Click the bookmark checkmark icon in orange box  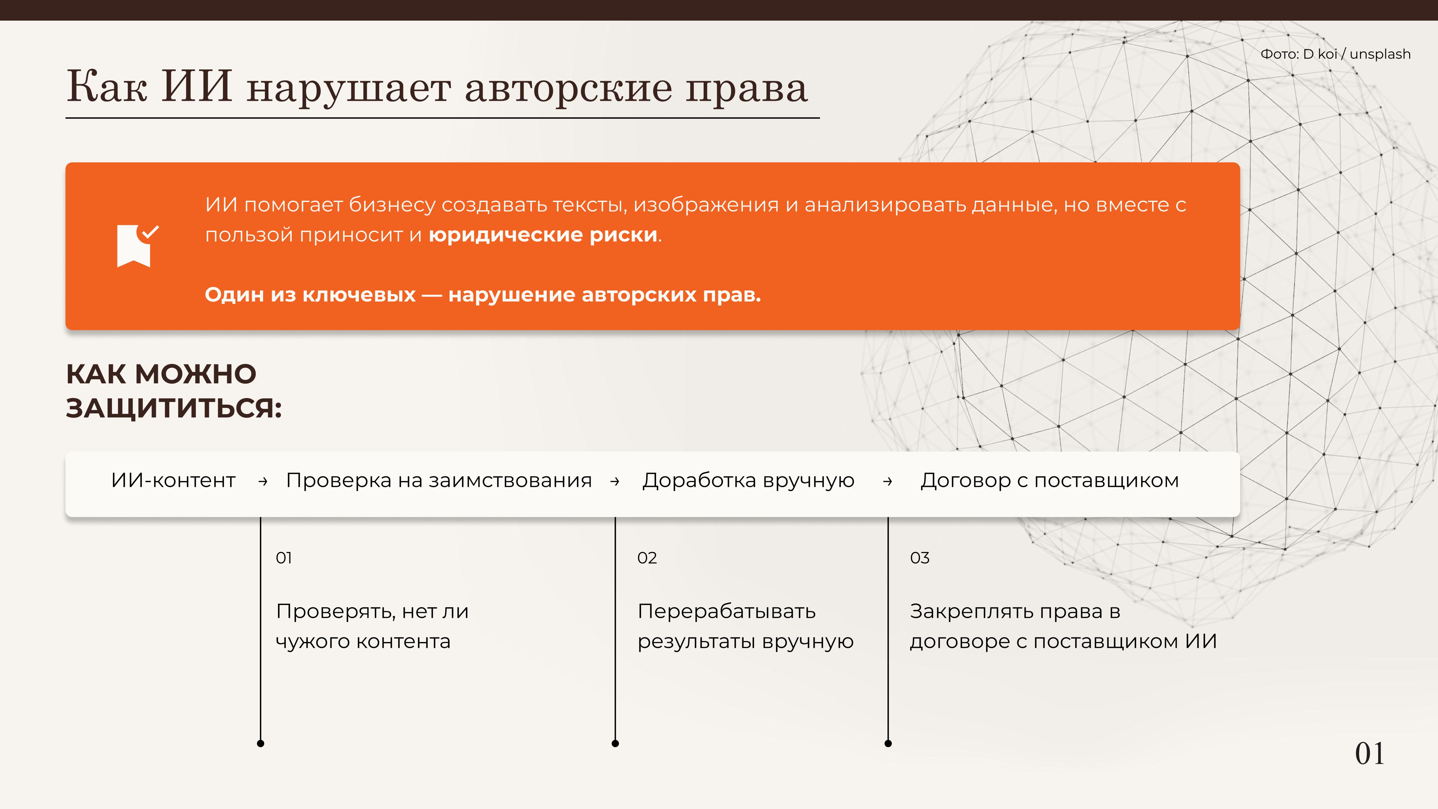(x=137, y=246)
